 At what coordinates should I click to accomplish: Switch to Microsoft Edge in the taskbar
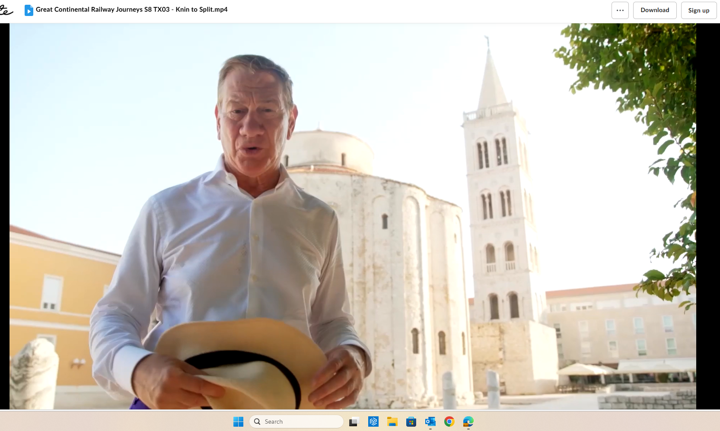pos(468,421)
